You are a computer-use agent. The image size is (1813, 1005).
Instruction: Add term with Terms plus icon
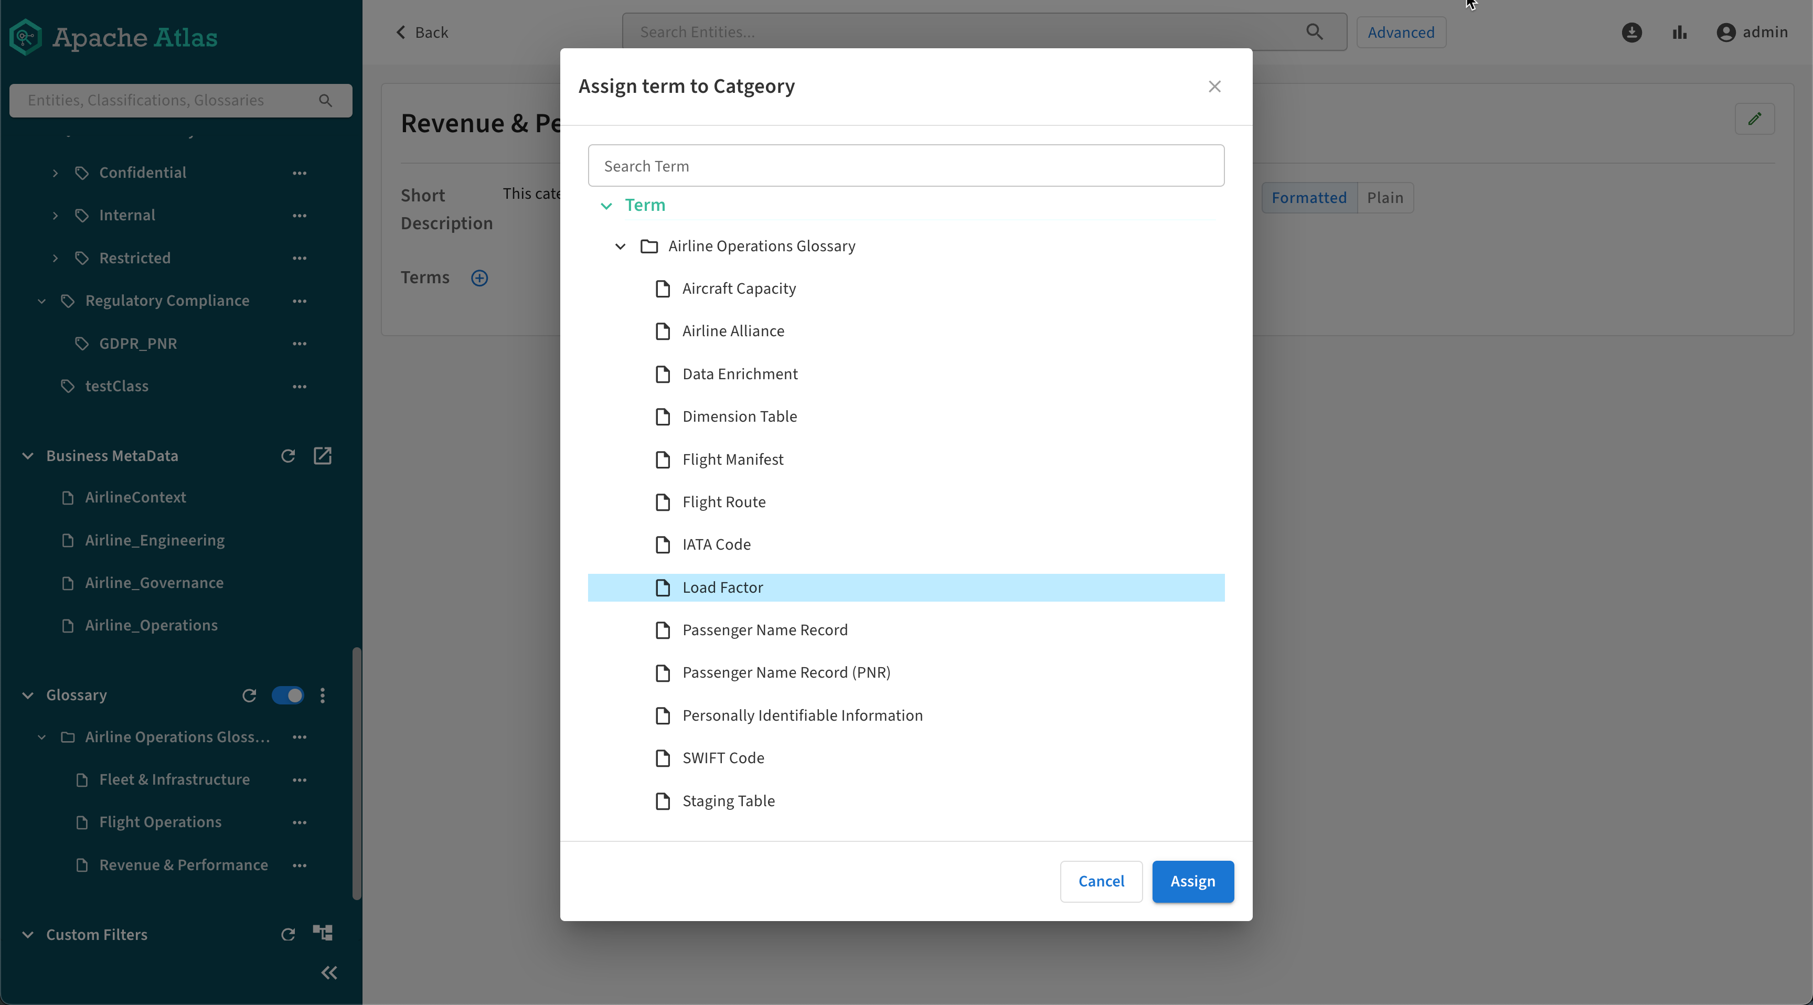[x=479, y=278]
